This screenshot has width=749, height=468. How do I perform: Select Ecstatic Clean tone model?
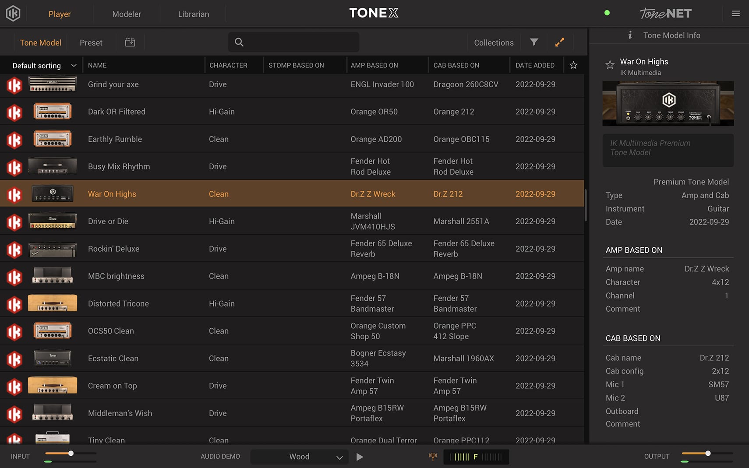292,358
